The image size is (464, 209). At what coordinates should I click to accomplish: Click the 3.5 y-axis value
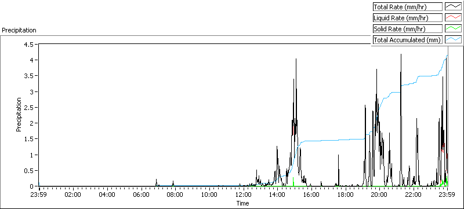29,76
